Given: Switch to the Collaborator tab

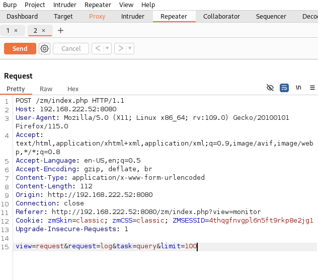Looking at the screenshot, I should pyautogui.click(x=221, y=17).
